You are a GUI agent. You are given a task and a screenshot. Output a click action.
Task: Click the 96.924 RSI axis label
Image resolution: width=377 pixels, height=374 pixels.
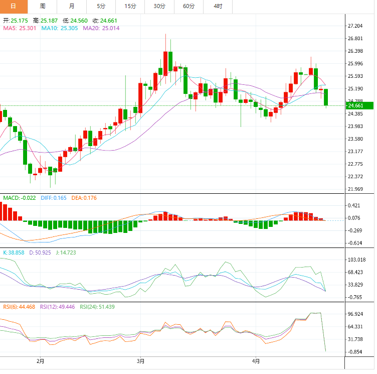[355, 314]
